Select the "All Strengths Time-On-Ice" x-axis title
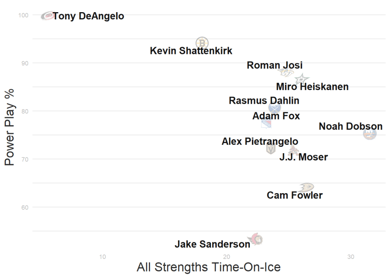 tap(208, 267)
